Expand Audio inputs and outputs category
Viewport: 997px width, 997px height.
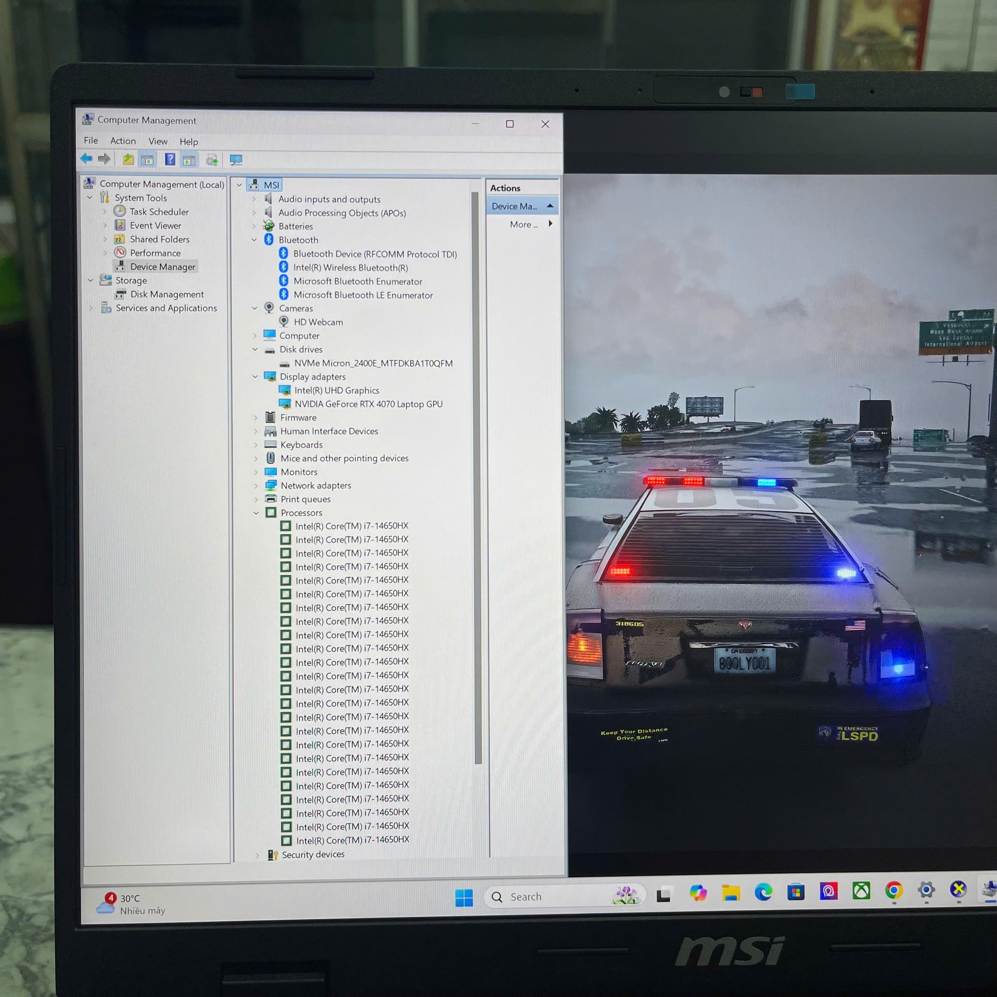click(254, 199)
